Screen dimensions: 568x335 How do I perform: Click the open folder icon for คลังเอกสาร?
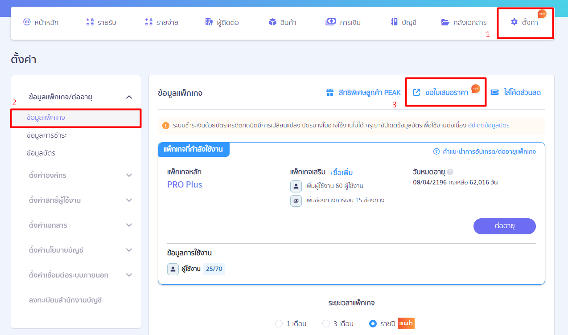[445, 22]
